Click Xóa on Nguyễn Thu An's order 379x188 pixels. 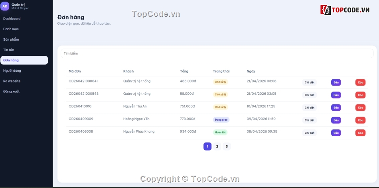tap(360, 108)
